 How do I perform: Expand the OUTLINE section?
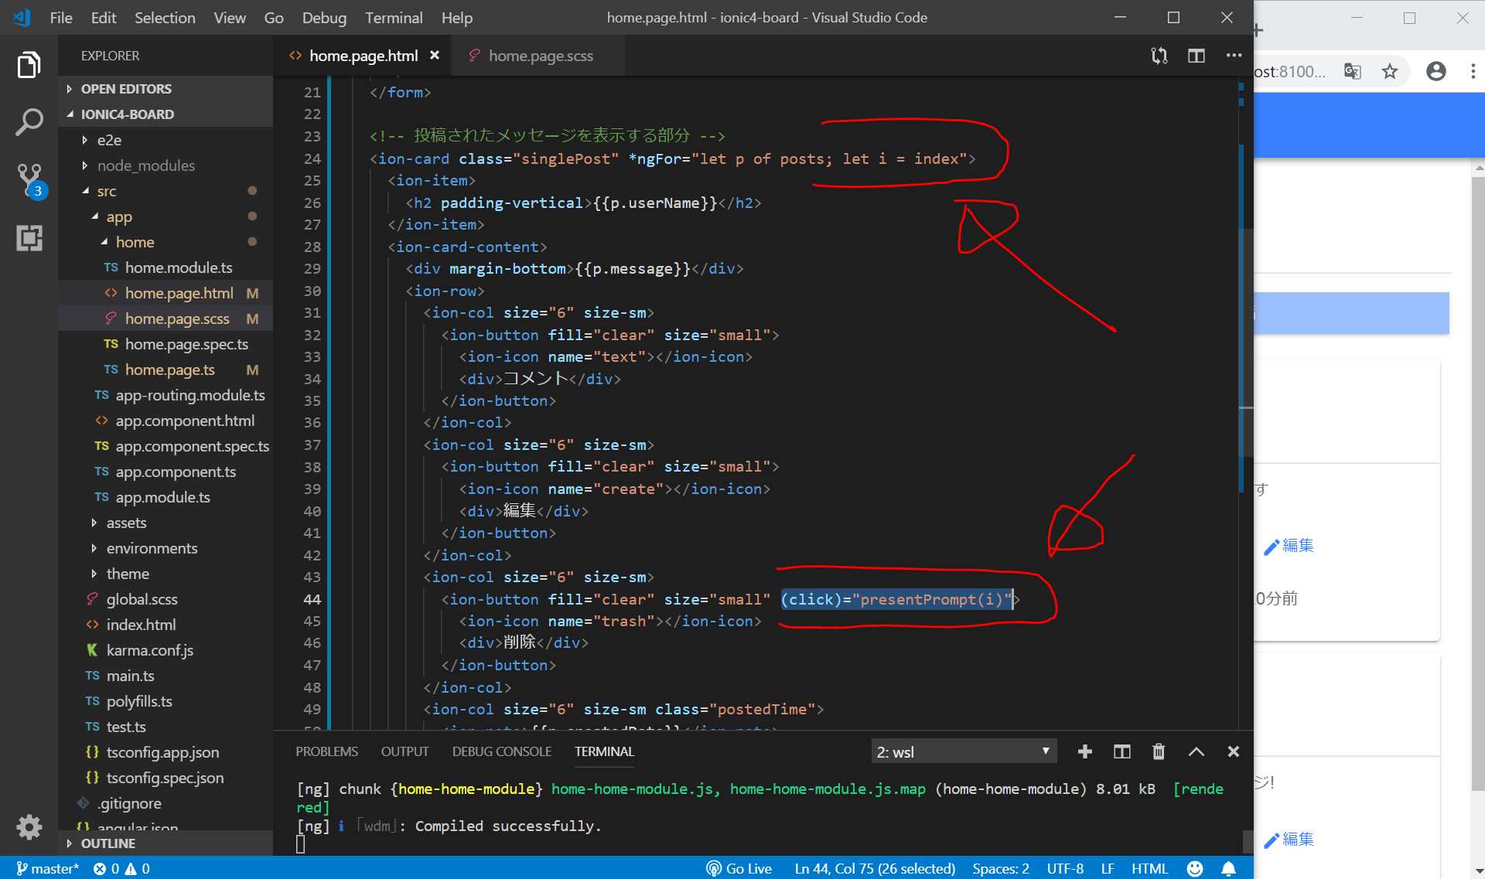(x=108, y=843)
